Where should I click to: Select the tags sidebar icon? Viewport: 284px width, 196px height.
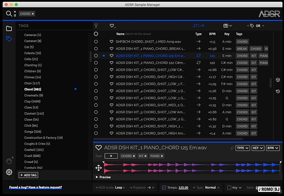point(9,39)
